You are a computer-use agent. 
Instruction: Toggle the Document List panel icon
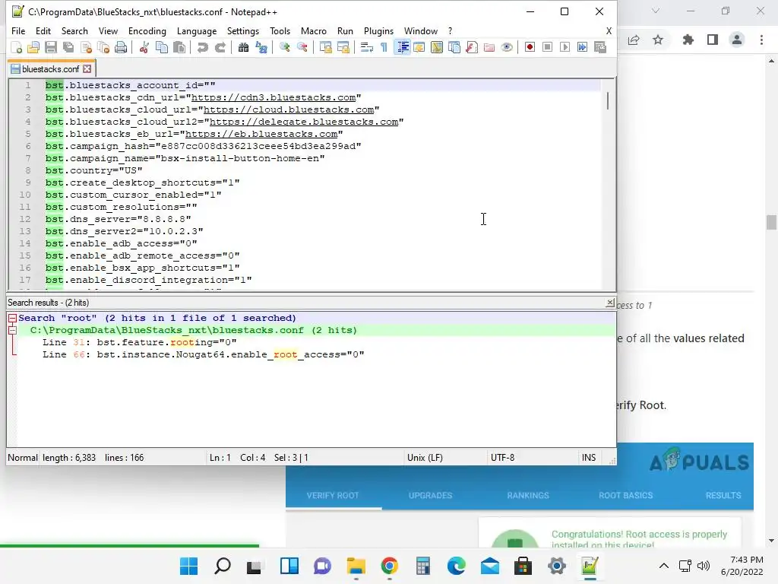pyautogui.click(x=454, y=47)
